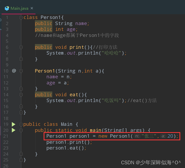The height and width of the screenshot is (168, 185).
Task: Click the 'int' keyword on line 3
Action: point(59,29)
